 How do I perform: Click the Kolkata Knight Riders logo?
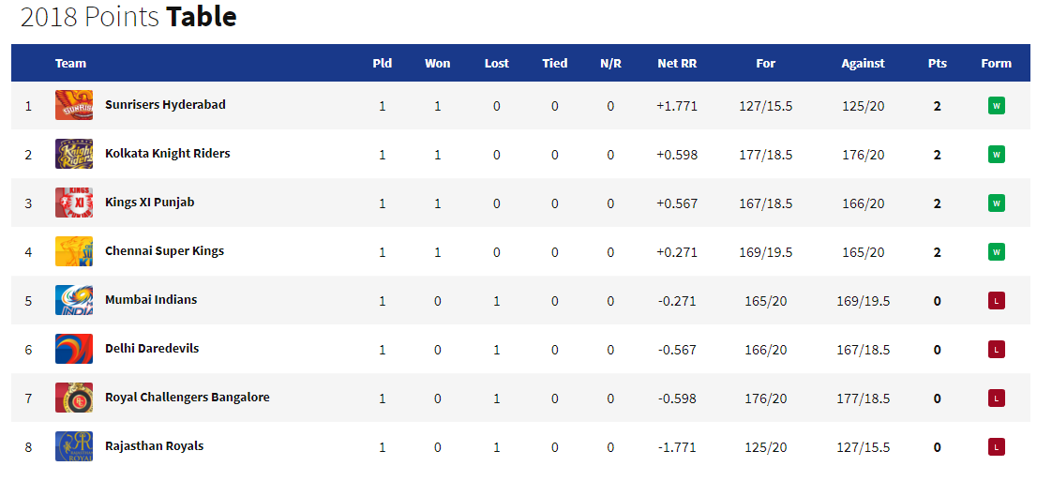tap(74, 154)
